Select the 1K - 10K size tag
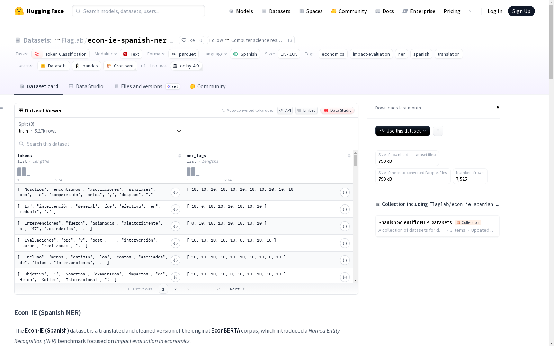 pyautogui.click(x=289, y=54)
